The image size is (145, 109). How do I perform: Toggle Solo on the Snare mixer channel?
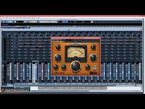tap(46, 67)
